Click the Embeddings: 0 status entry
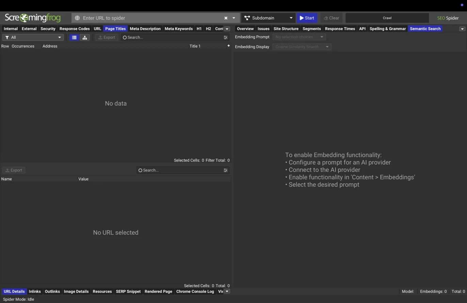The image size is (467, 303). [433, 291]
